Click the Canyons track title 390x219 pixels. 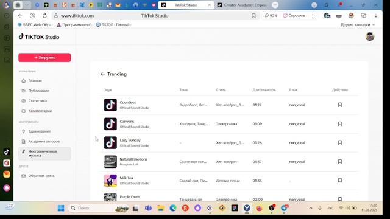click(x=127, y=122)
